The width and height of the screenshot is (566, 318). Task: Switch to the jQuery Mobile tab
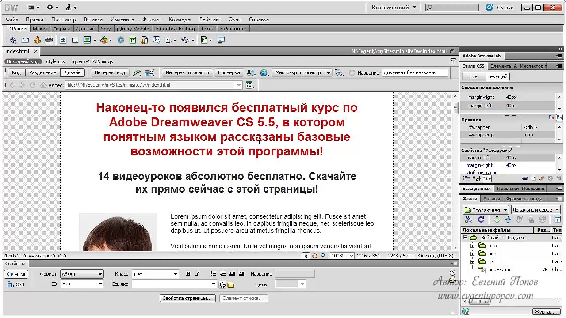pyautogui.click(x=133, y=29)
